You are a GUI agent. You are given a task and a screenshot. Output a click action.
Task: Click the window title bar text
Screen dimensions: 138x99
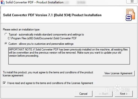[34, 2]
